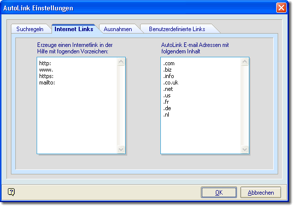This screenshot has width=293, height=206.
Task: Click the https: entry in prefix list
Action: (x=46, y=76)
